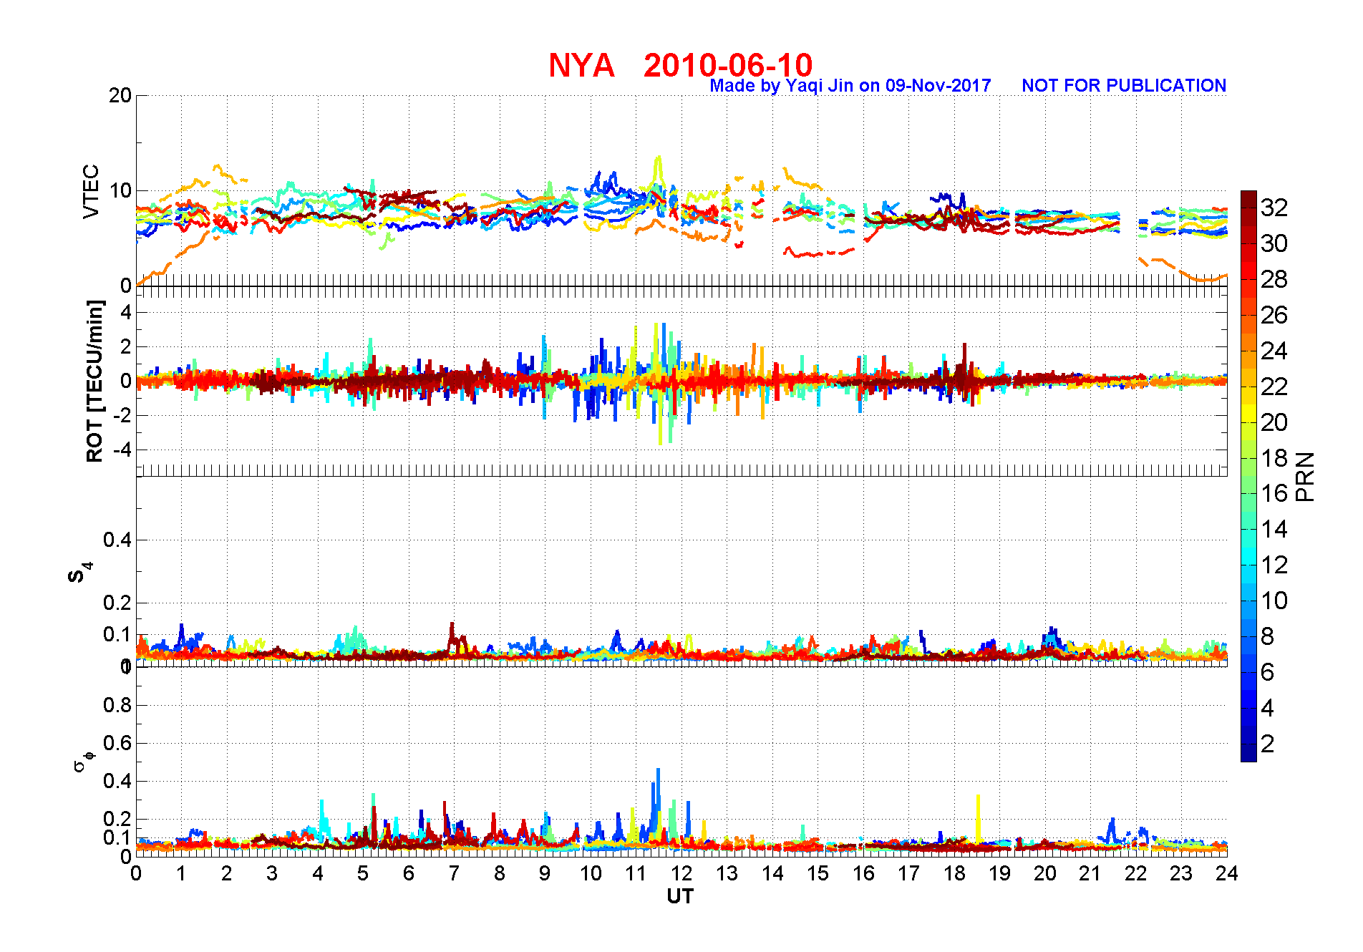Viewport: 1363px width, 952px height.
Task: Click colorbar tick label 32
Action: pos(1274,208)
